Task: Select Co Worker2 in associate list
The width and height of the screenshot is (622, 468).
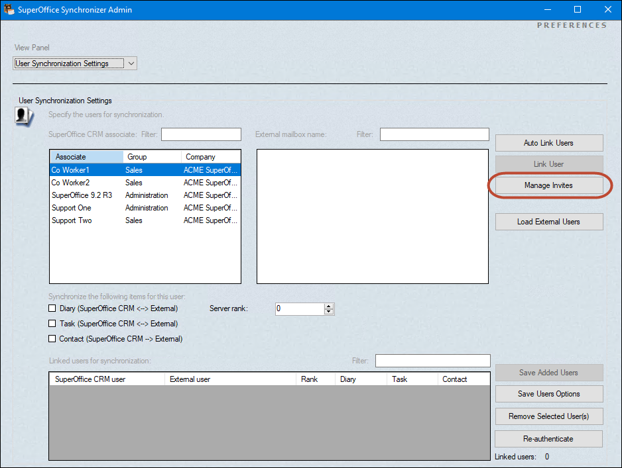Action: click(x=70, y=183)
